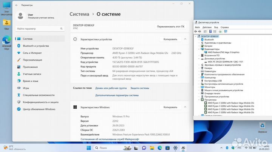Open Действие menu in Device Manager
This screenshot has height=152, width=272.
(207, 27)
